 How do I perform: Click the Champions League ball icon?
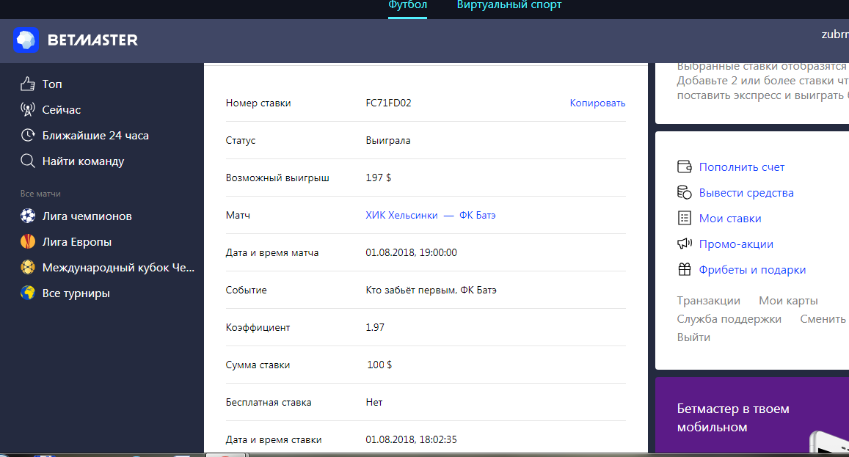[28, 216]
